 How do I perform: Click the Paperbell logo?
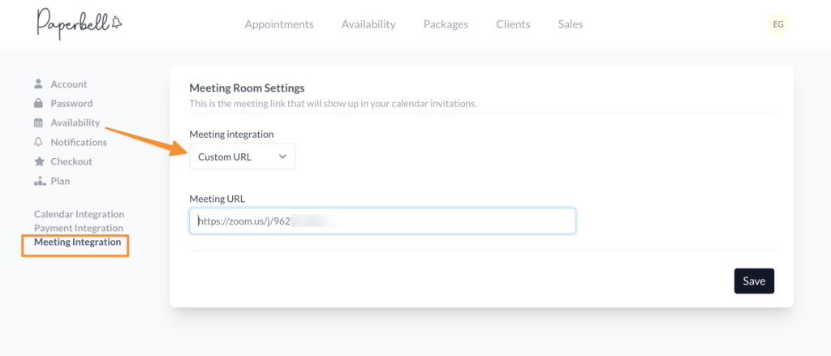(x=80, y=24)
